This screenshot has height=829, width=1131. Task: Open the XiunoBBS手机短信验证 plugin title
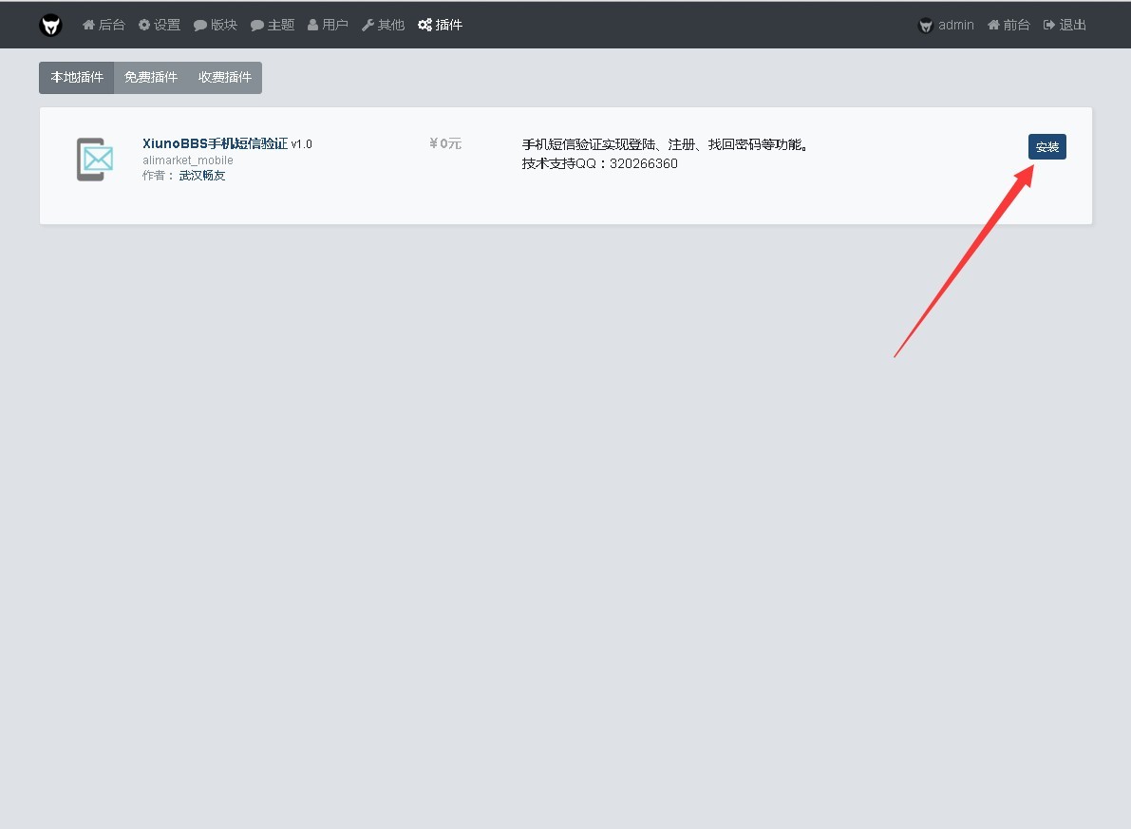[215, 143]
